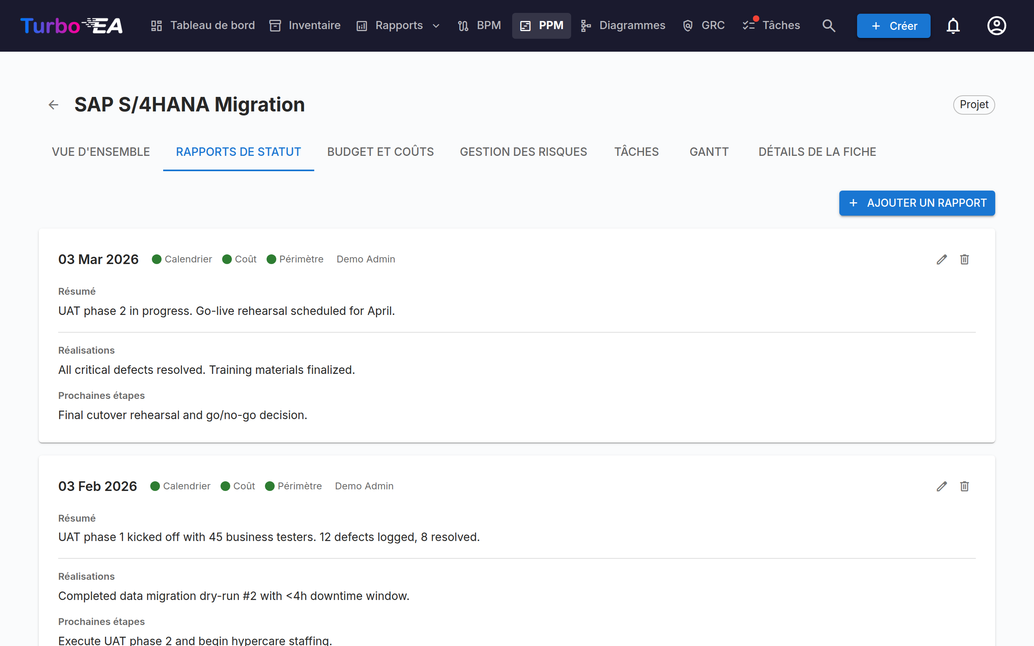Screen dimensions: 1034x646
Task: Click Ajouter un Rapport button
Action: tap(917, 203)
